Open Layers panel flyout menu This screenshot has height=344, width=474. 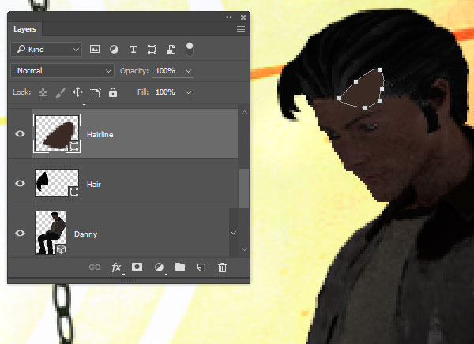pos(241,29)
